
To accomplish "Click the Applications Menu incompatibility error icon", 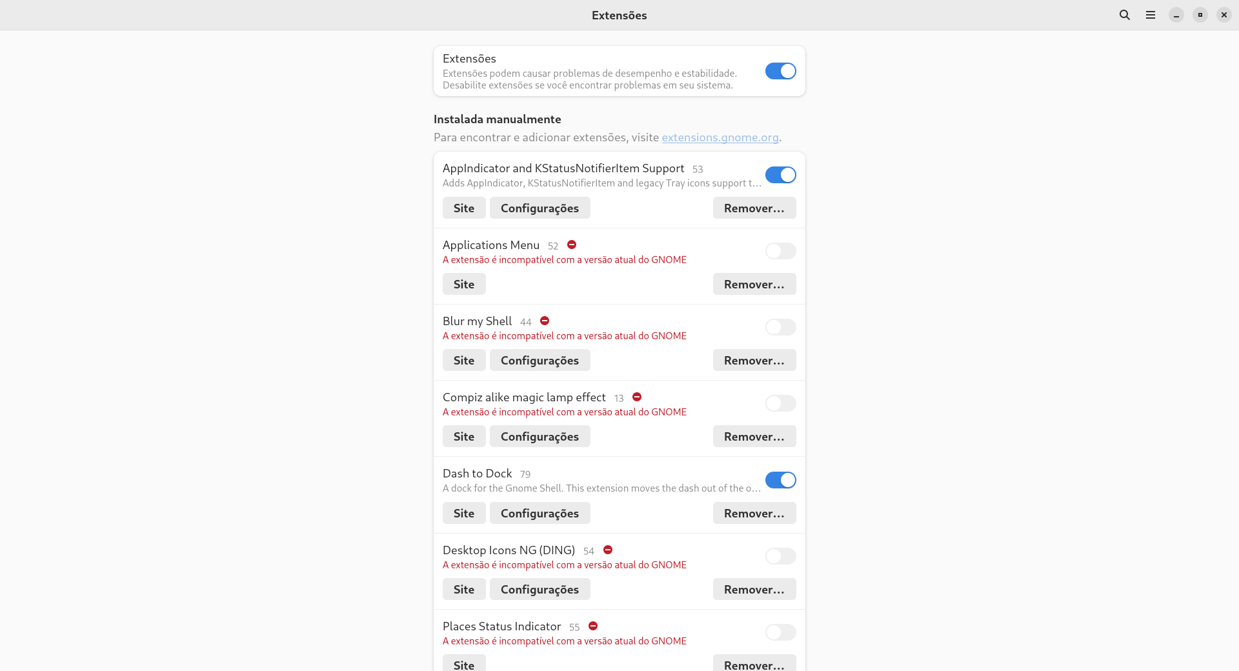I will (572, 245).
